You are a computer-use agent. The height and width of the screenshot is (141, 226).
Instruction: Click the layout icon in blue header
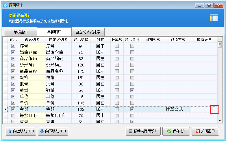[214, 18]
